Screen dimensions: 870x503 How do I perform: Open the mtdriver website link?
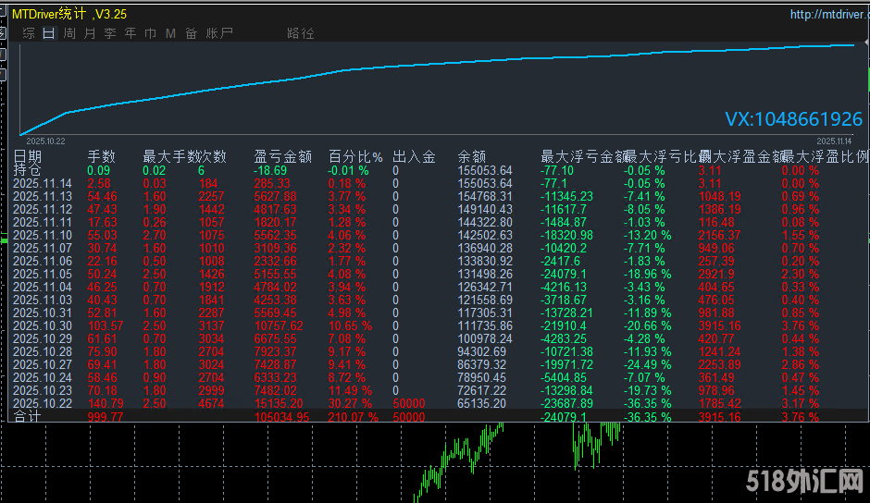point(826,14)
